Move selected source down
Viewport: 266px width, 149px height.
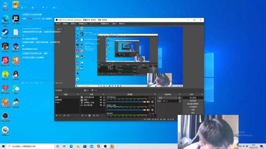click(x=97, y=116)
